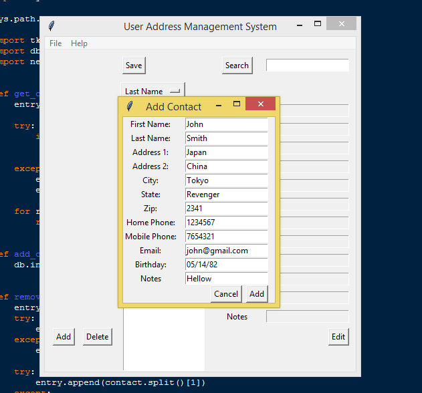Click the Birthday input field
The image size is (422, 393).
(226, 265)
